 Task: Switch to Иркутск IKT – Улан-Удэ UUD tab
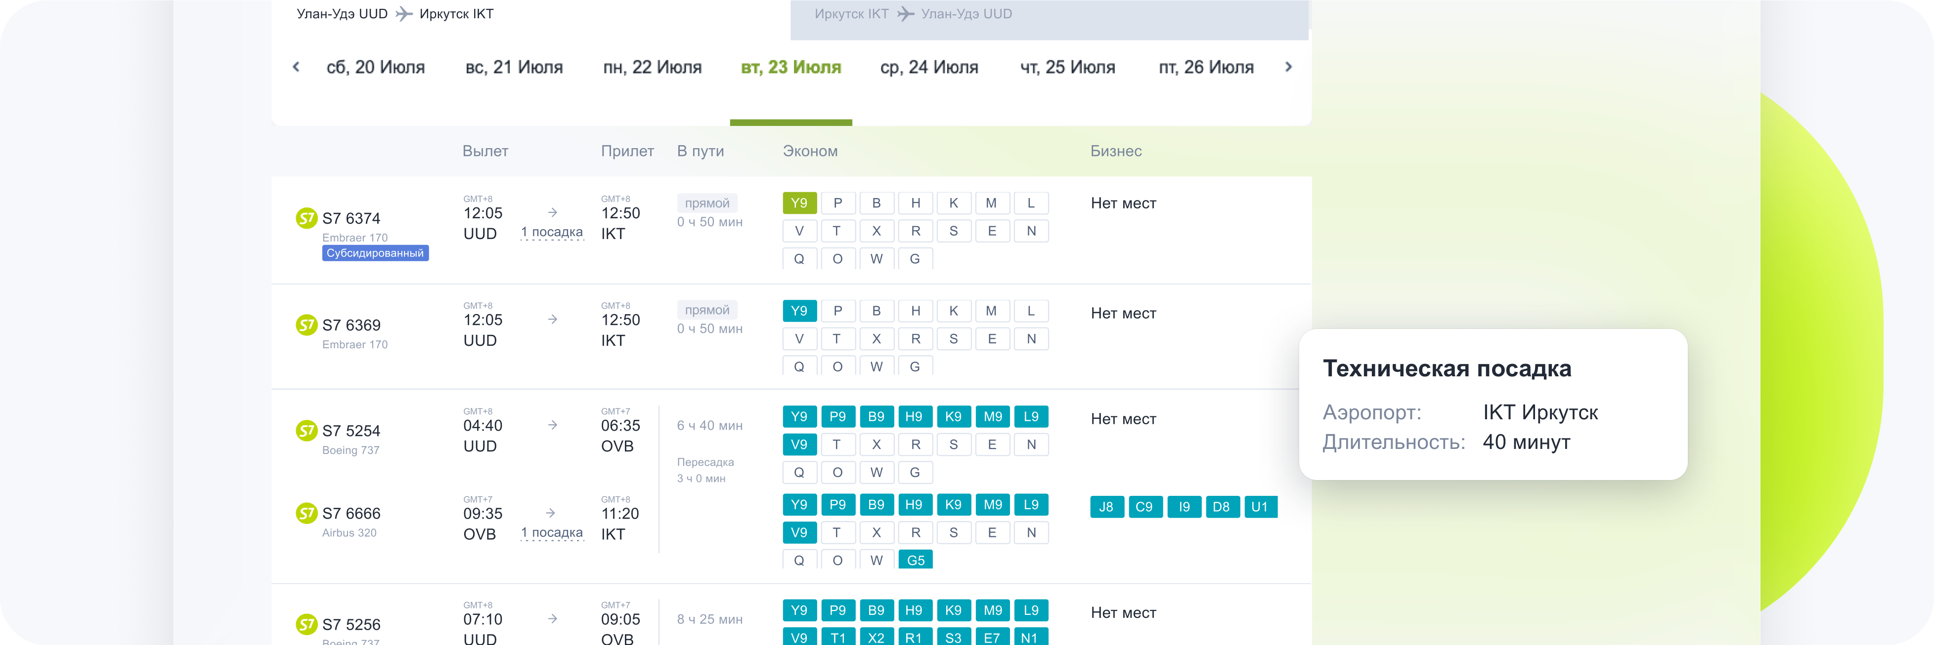pos(913,14)
